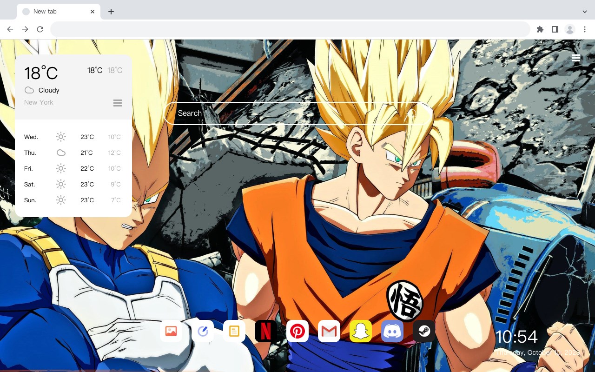Image resolution: width=595 pixels, height=372 pixels.
Task: Click Friday's 22°C high temperature
Action: (87, 168)
